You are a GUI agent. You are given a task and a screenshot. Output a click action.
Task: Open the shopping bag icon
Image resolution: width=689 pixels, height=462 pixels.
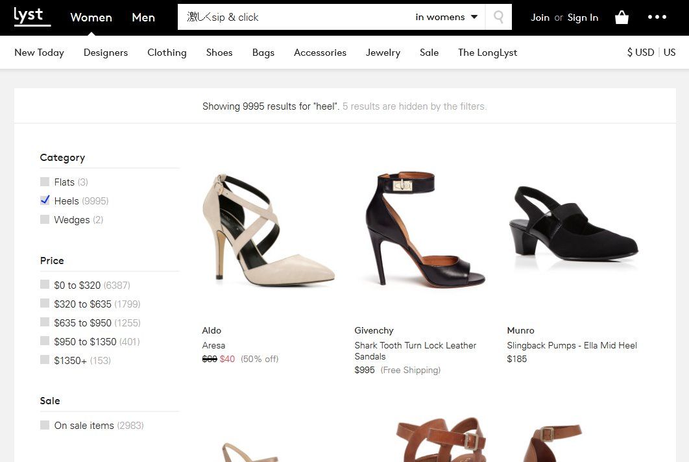point(622,17)
